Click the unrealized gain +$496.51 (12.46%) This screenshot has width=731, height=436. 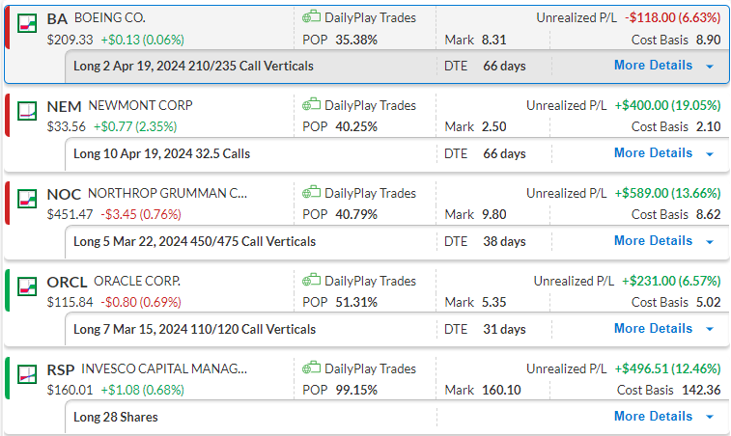tap(667, 368)
